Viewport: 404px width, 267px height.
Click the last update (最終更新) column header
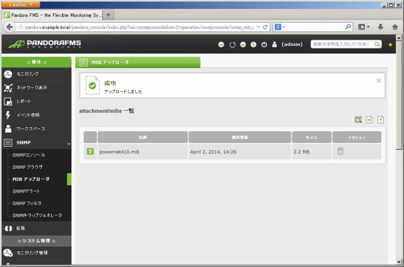(x=240, y=137)
